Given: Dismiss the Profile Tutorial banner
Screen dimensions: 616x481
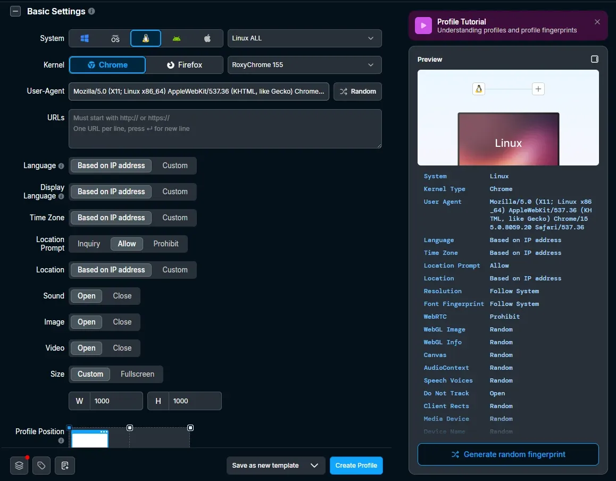Looking at the screenshot, I should pyautogui.click(x=597, y=22).
